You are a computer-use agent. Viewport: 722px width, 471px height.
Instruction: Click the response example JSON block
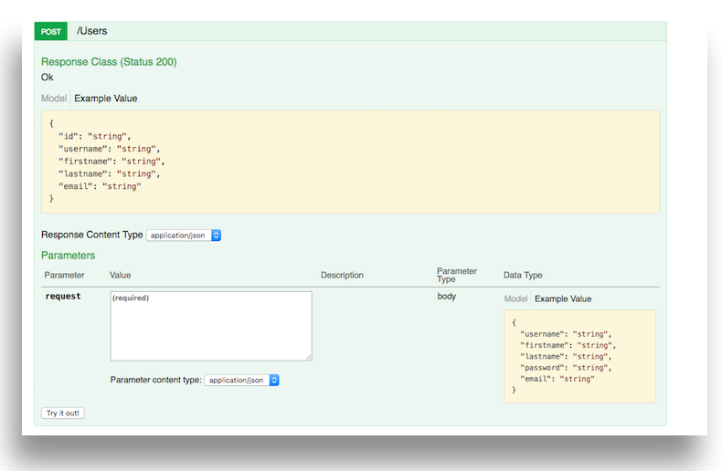click(x=350, y=162)
